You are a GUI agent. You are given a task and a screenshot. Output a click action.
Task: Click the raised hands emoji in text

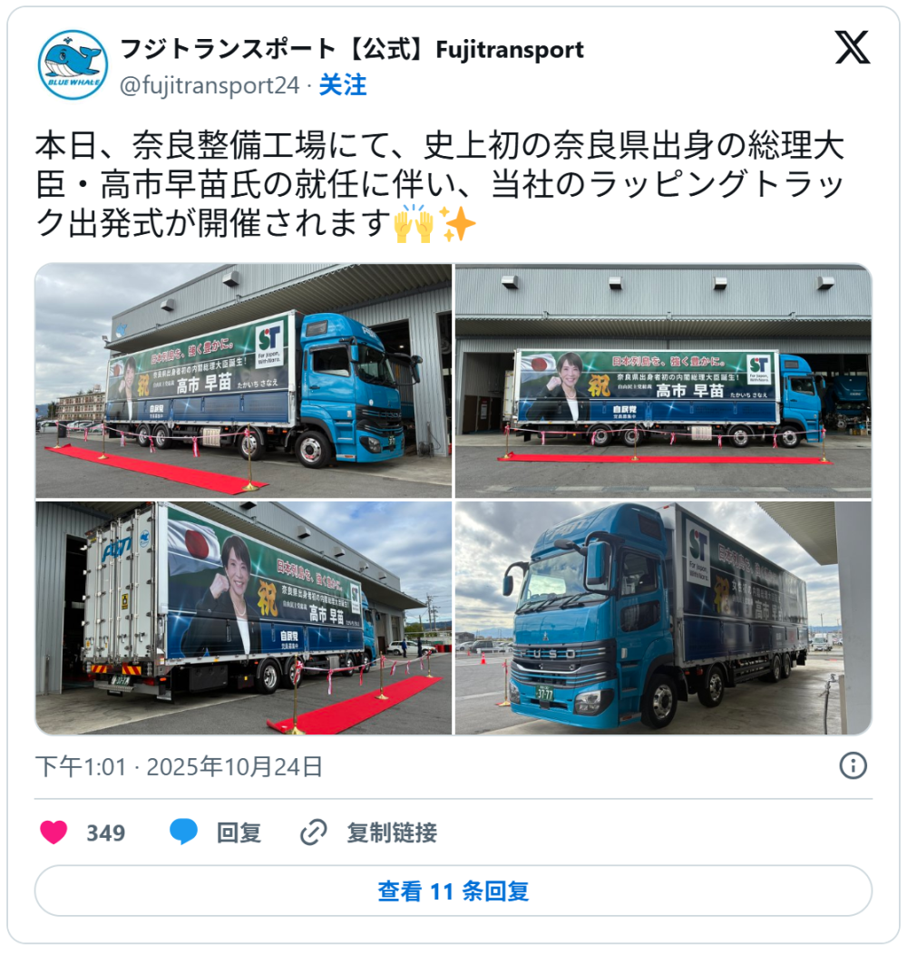tap(414, 223)
